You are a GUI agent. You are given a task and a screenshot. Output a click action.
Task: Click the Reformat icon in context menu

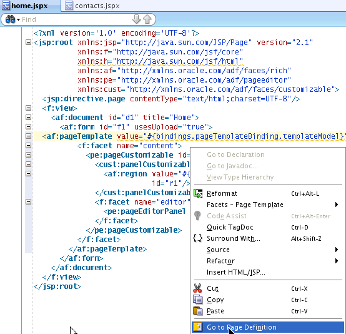198,193
